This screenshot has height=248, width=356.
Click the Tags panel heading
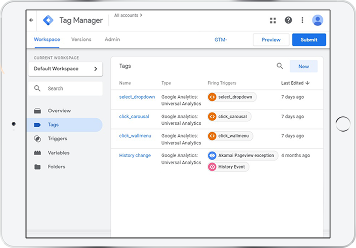point(125,66)
